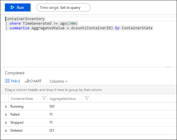
Task: Click the Run query button
Action: click(x=18, y=7)
